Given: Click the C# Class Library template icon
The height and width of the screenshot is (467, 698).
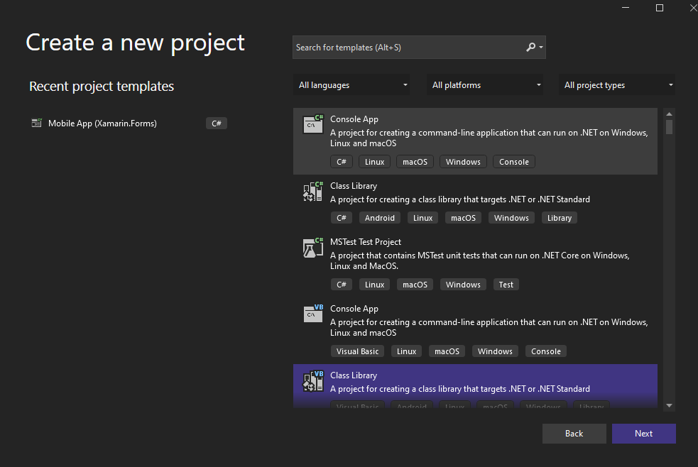Looking at the screenshot, I should click(x=312, y=191).
